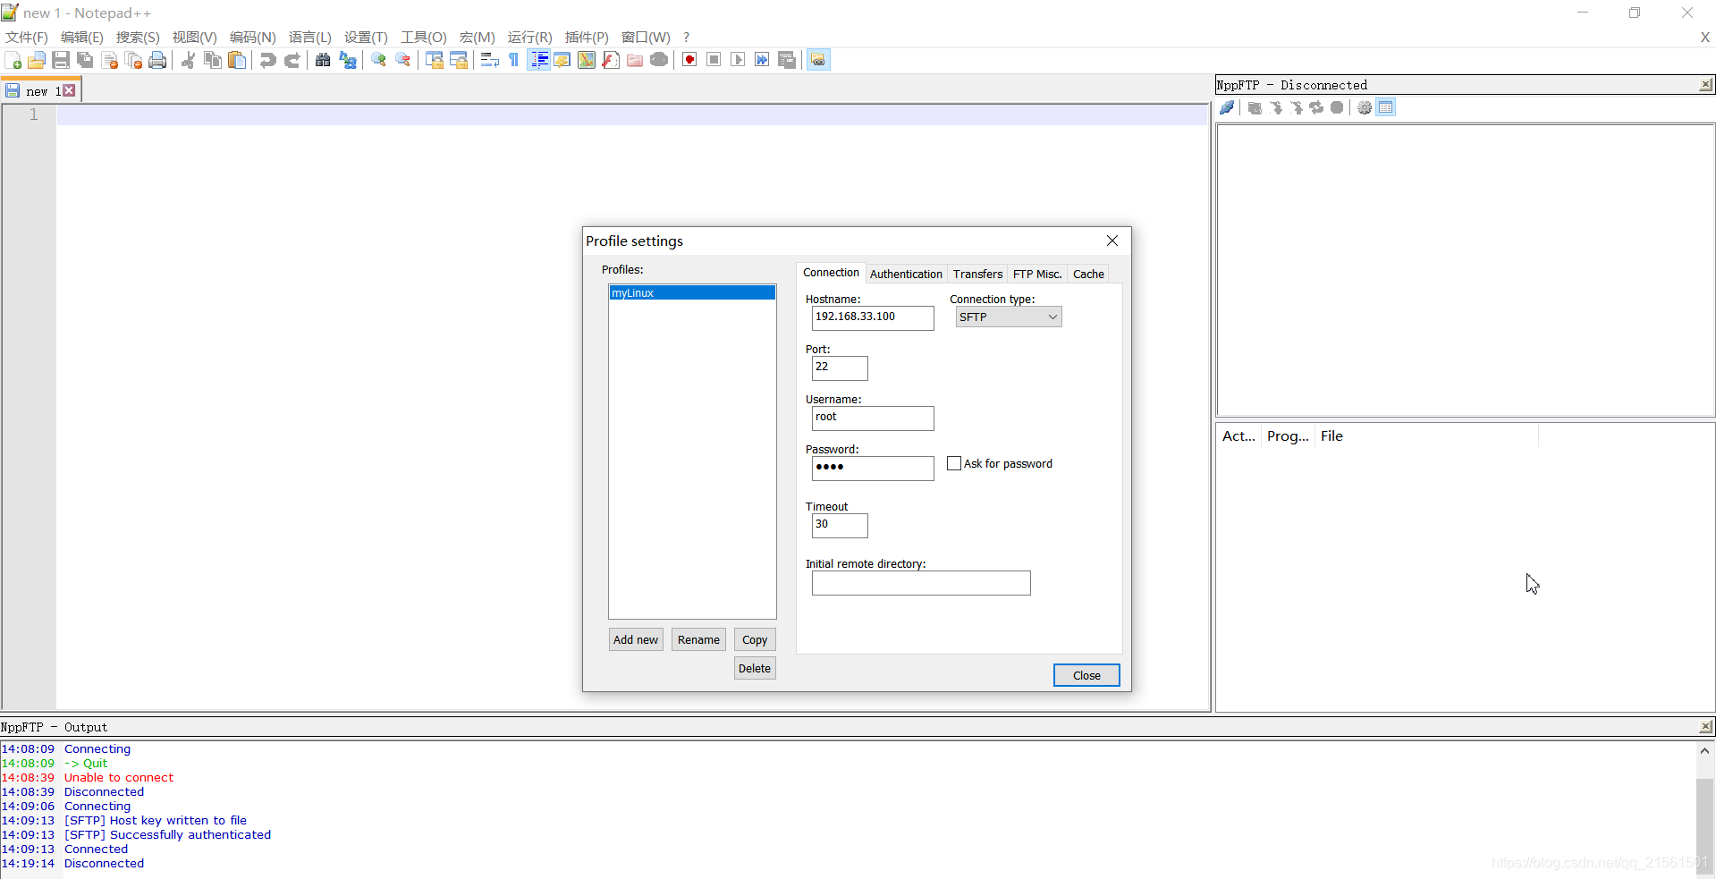
Task: Click the Username field containing root
Action: click(x=873, y=418)
